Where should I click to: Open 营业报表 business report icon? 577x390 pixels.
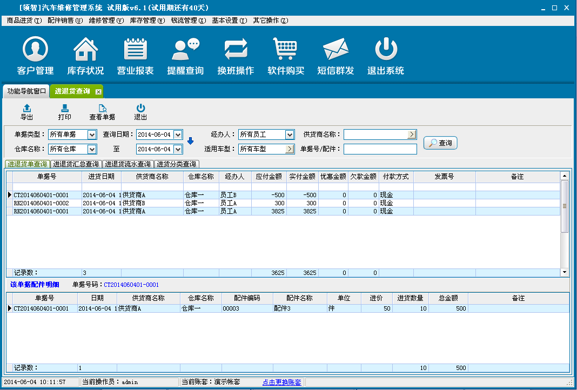(136, 50)
